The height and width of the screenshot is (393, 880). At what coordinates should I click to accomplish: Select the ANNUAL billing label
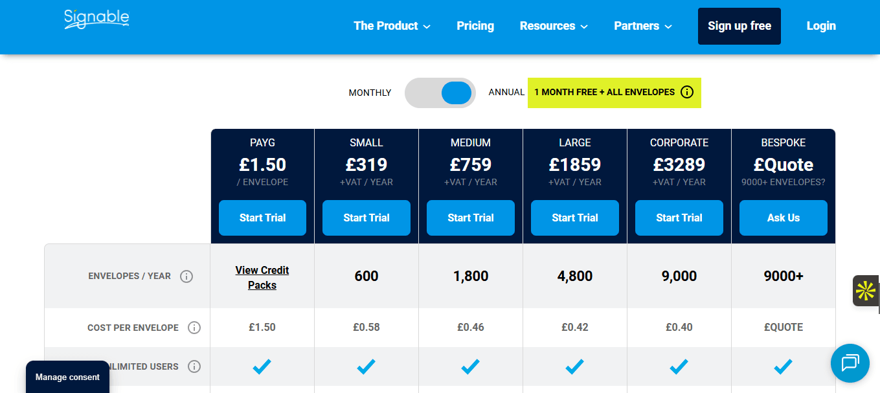[x=506, y=93]
